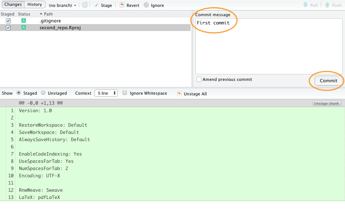The height and width of the screenshot is (211, 345).
Task: Click Unstage All in the diff toolbar
Action: coord(192,94)
